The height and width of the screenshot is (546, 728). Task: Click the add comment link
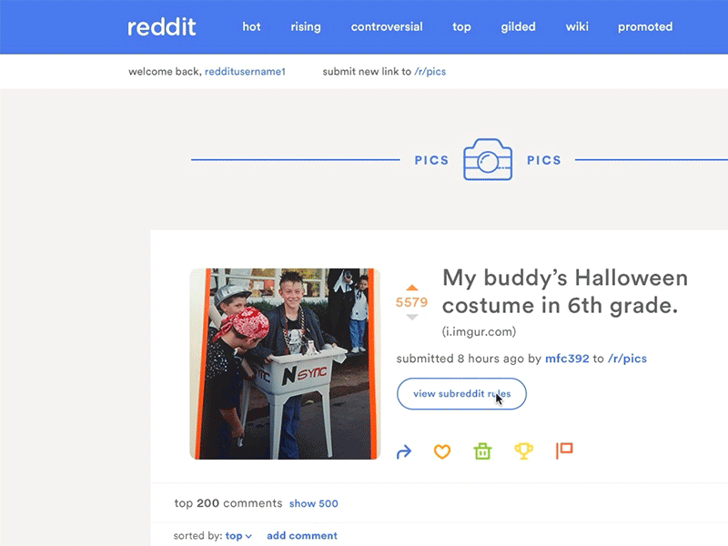[302, 536]
